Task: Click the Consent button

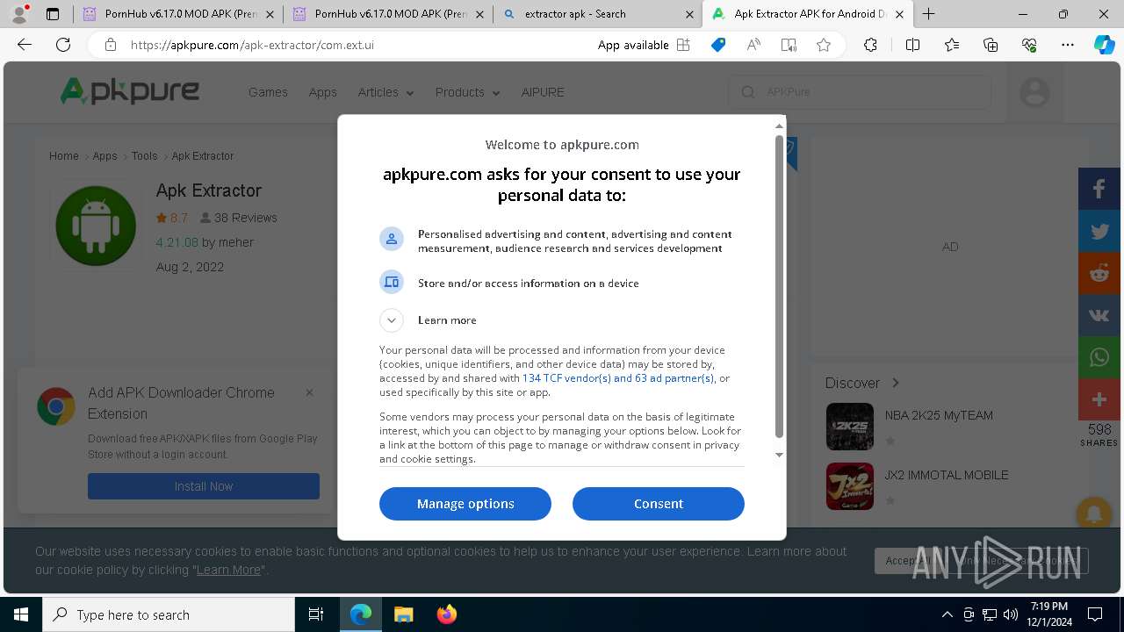Action: coord(659,504)
